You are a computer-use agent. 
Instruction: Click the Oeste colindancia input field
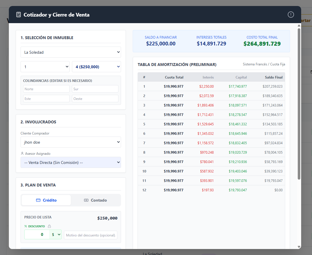[95, 99]
